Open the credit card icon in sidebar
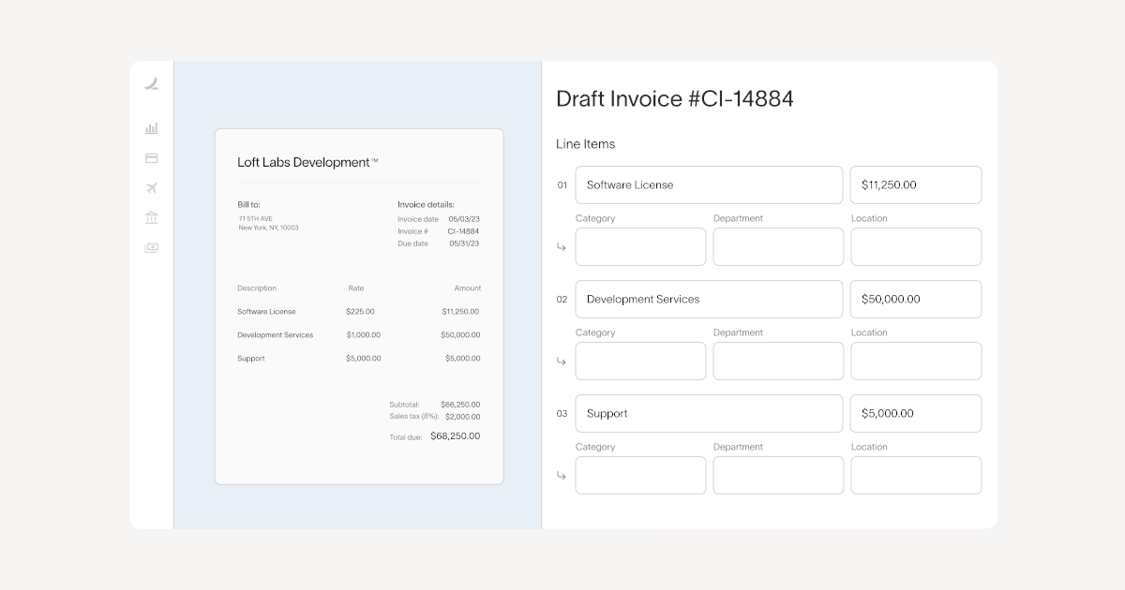Viewport: 1125px width, 590px height. [x=152, y=158]
